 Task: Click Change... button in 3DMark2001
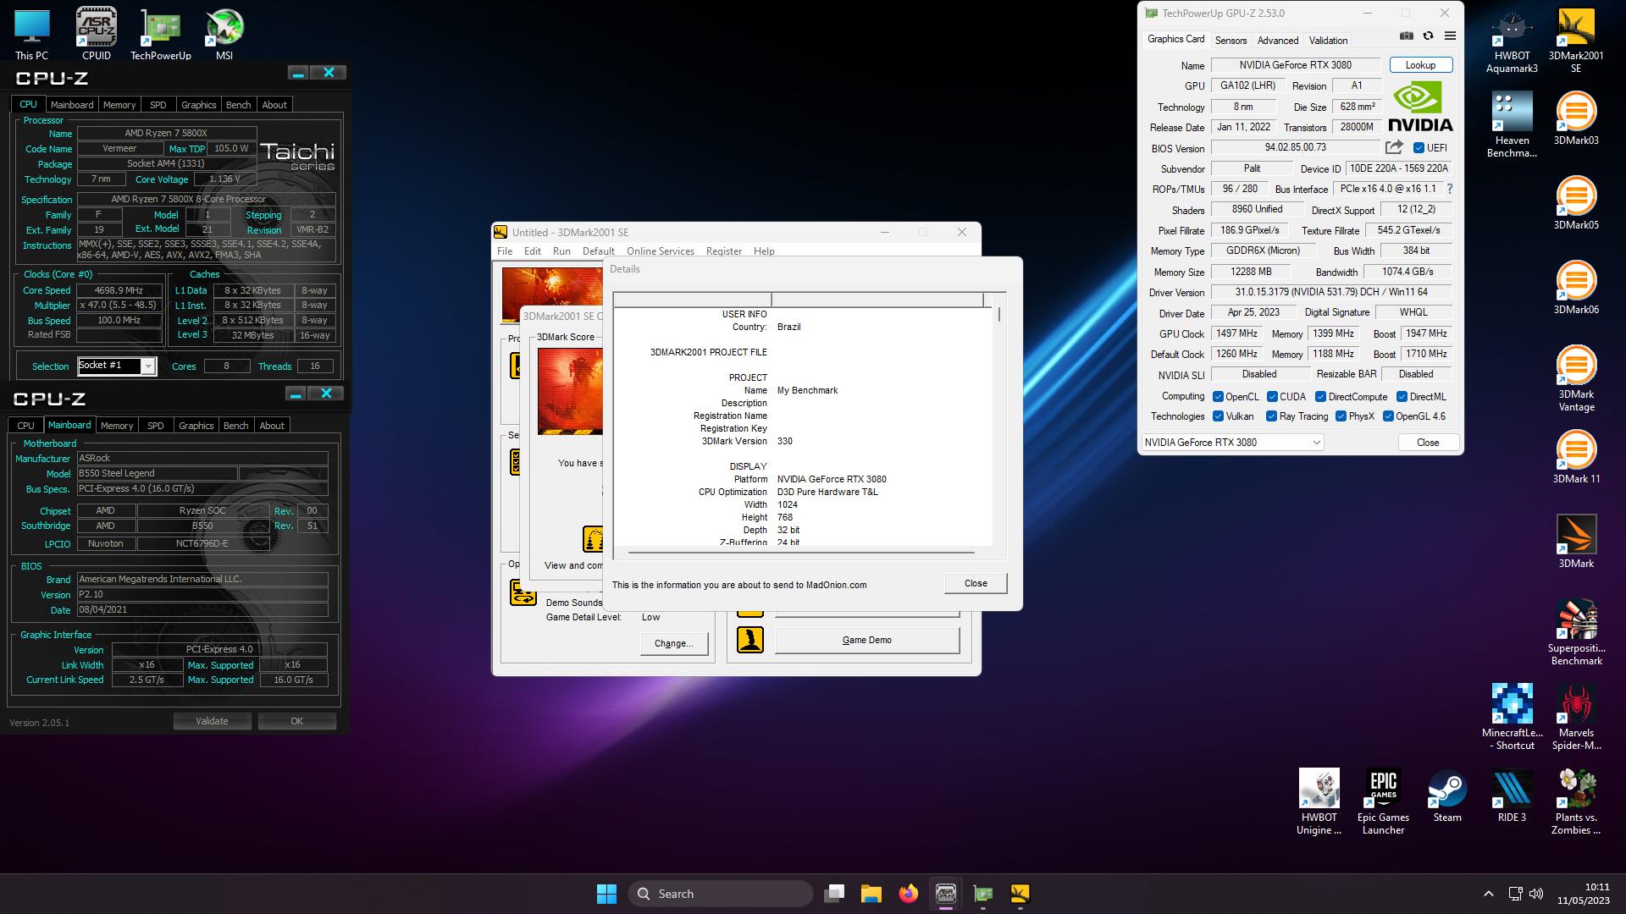tap(673, 643)
